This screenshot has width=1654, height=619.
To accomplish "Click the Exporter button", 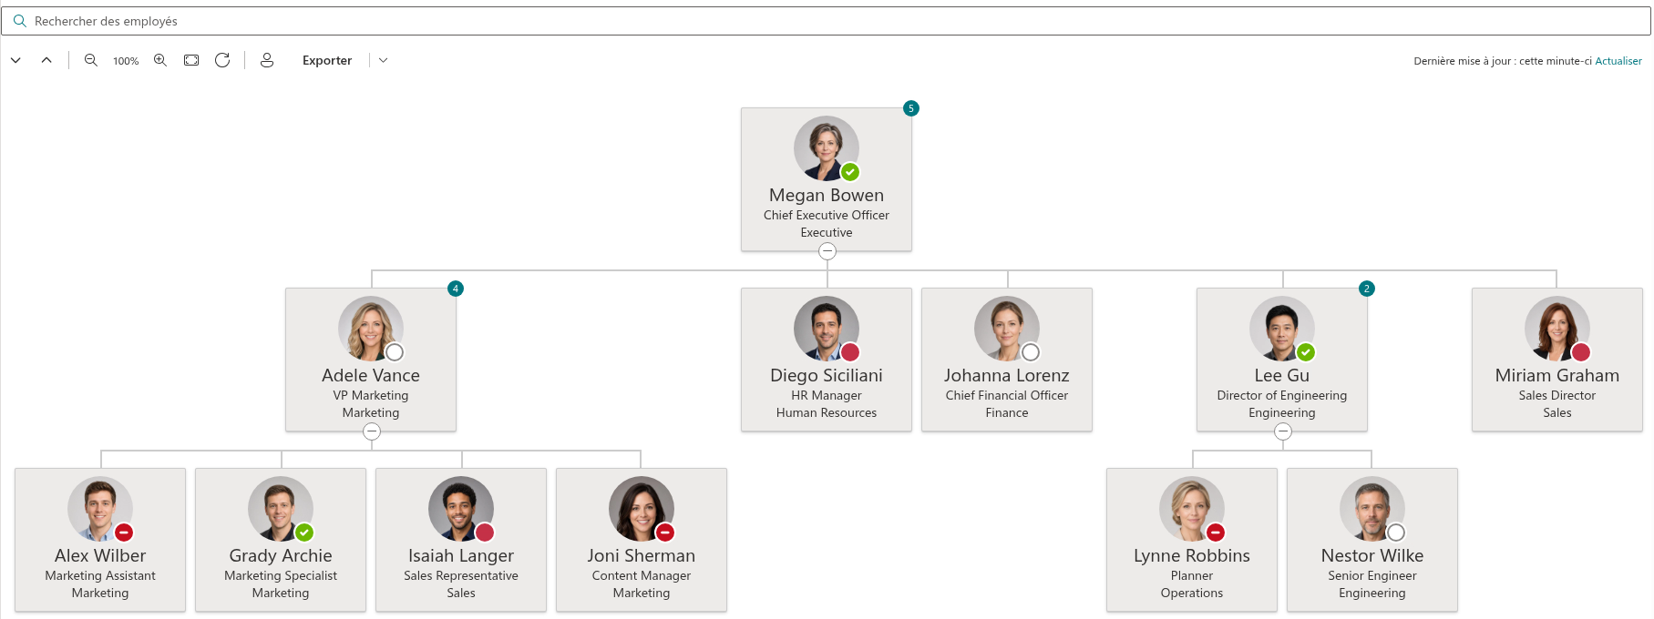I will coord(327,60).
